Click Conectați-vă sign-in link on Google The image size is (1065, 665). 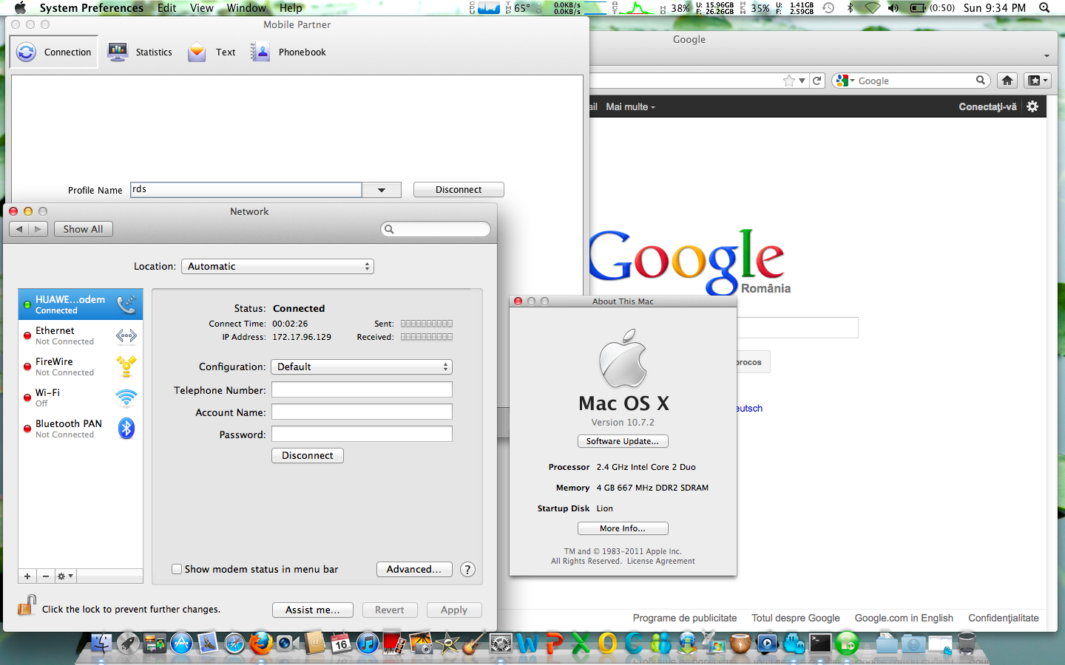[x=987, y=106]
